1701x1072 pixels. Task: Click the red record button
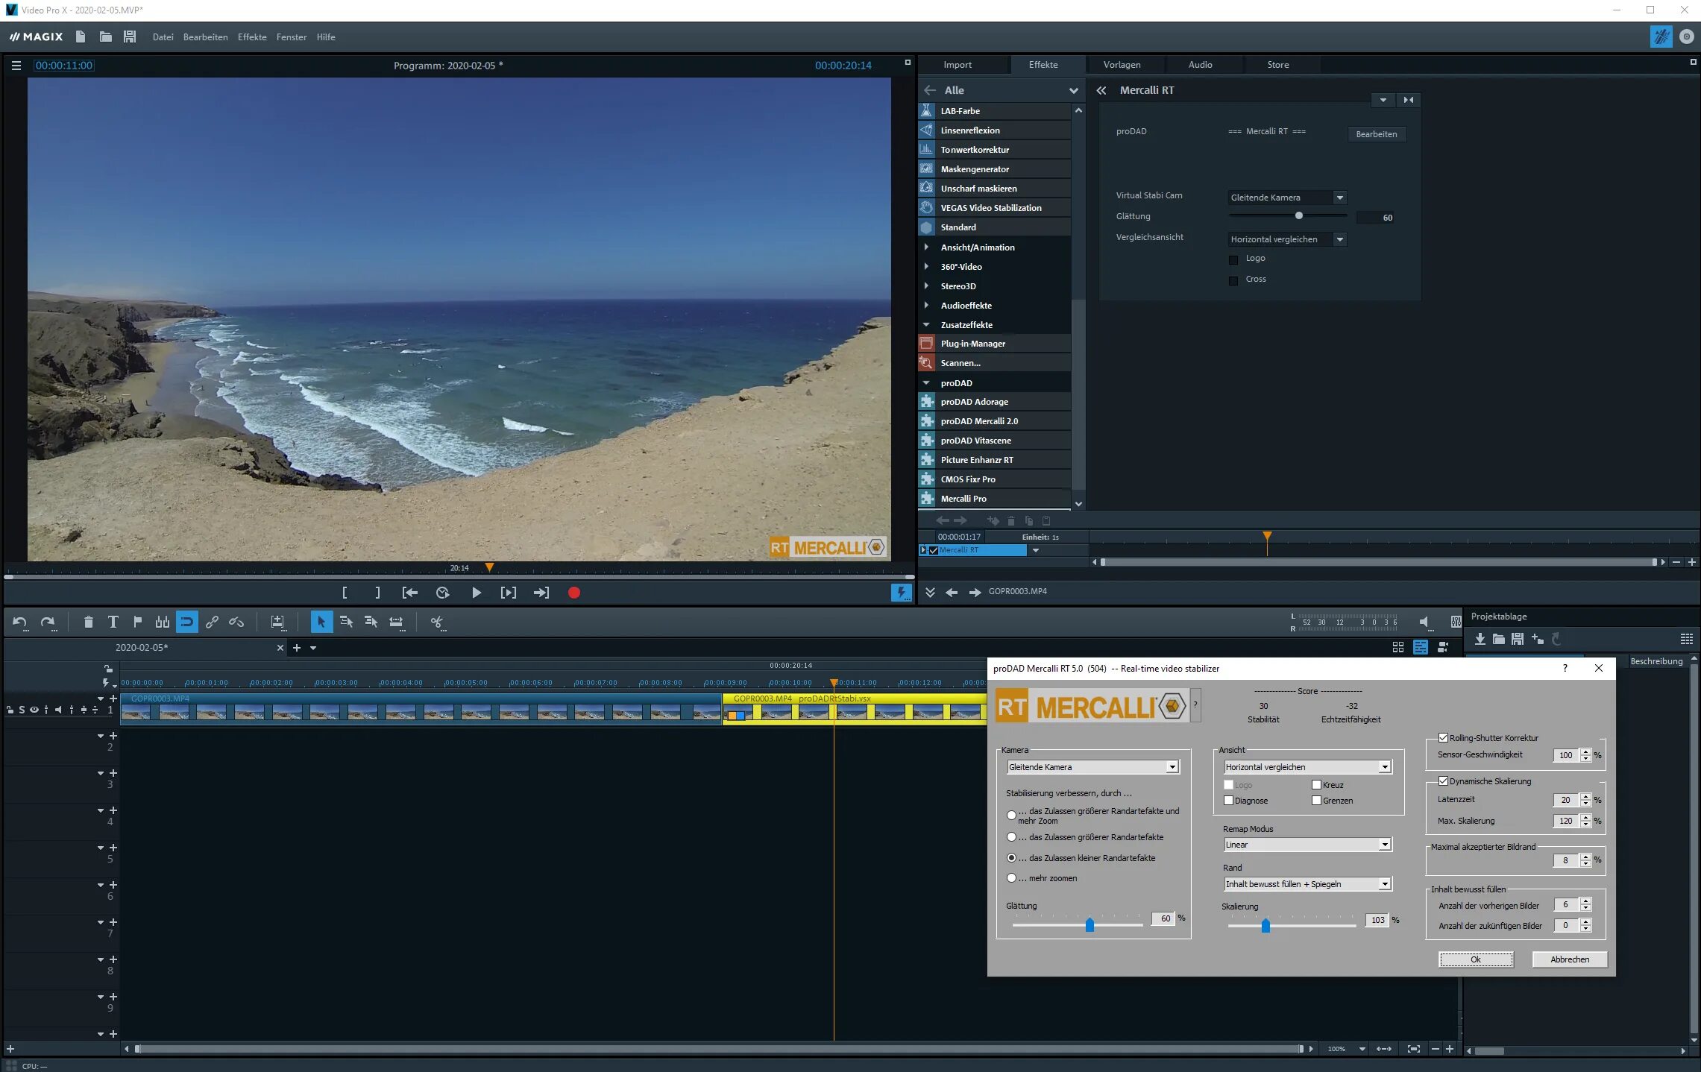click(x=573, y=593)
